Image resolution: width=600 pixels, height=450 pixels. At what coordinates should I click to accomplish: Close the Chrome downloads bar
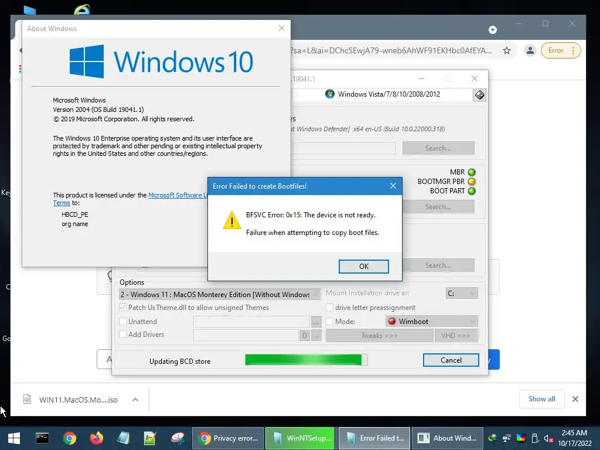(575, 399)
